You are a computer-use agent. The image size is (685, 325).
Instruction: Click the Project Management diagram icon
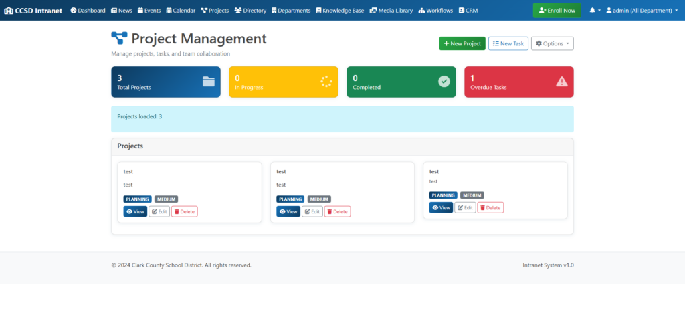point(119,39)
